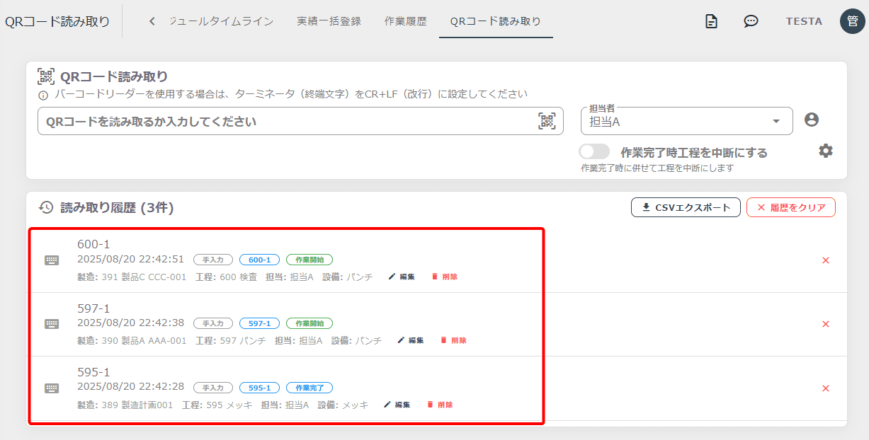Screen dimensions: 869x440
Task: Click timestamp 2025/08/20 22:42:28
Action: tap(131, 387)
